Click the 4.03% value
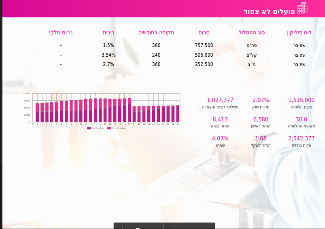Image resolution: width=325 pixels, height=229 pixels. pos(220,138)
